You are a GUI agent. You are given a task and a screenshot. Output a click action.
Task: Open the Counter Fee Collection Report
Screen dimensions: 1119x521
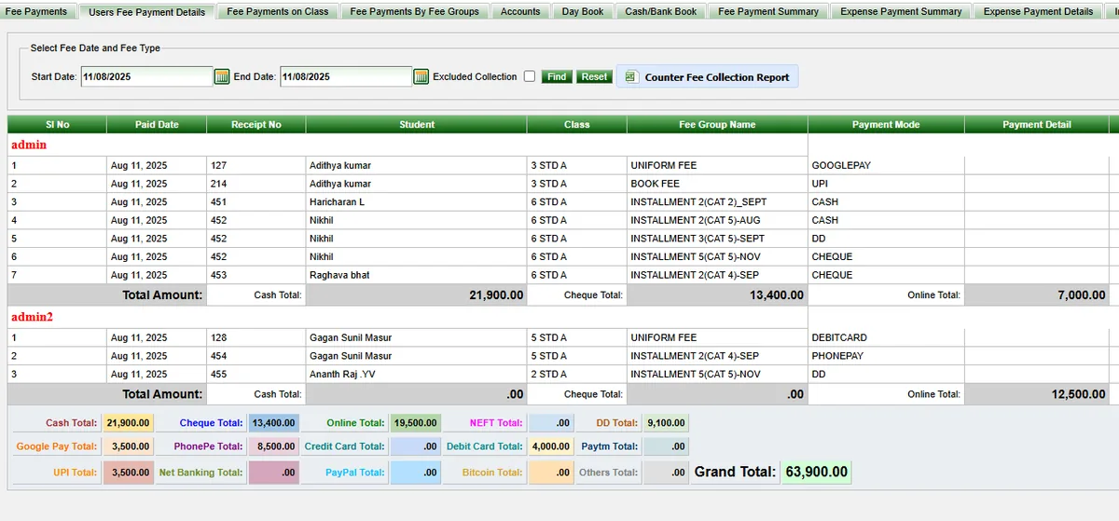708,76
